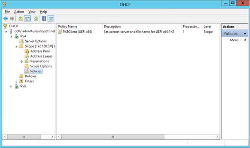
Task: Select the server-level Policies node below Scope
Action: coord(31,76)
